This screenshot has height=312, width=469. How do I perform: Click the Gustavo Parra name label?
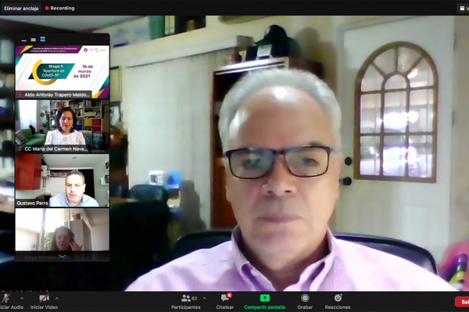click(32, 203)
